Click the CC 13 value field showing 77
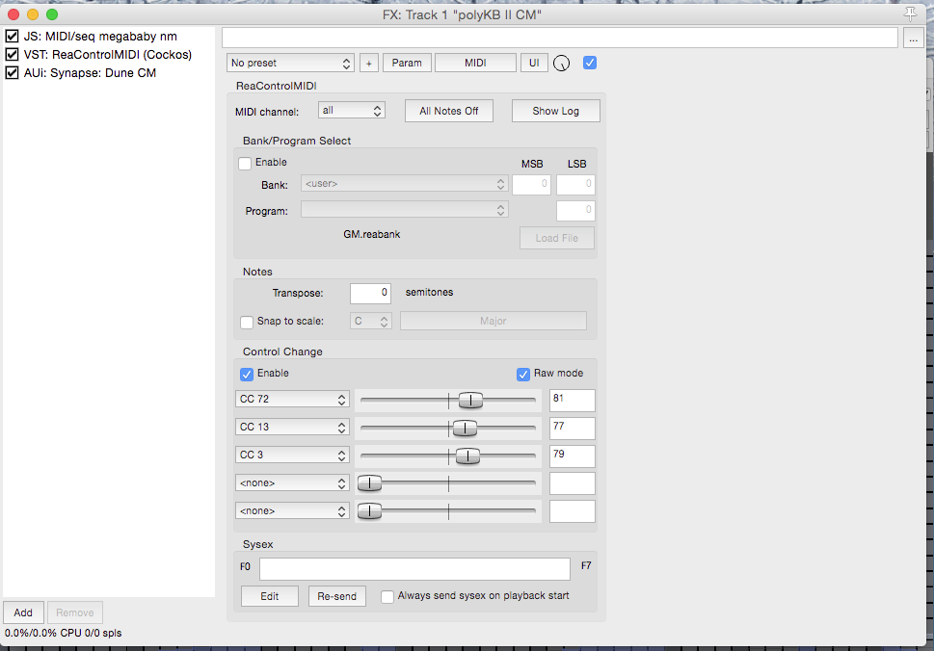 [x=573, y=429]
